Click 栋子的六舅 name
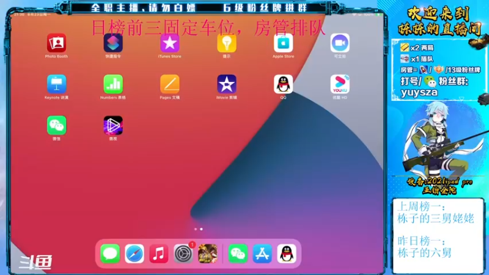 (424, 252)
